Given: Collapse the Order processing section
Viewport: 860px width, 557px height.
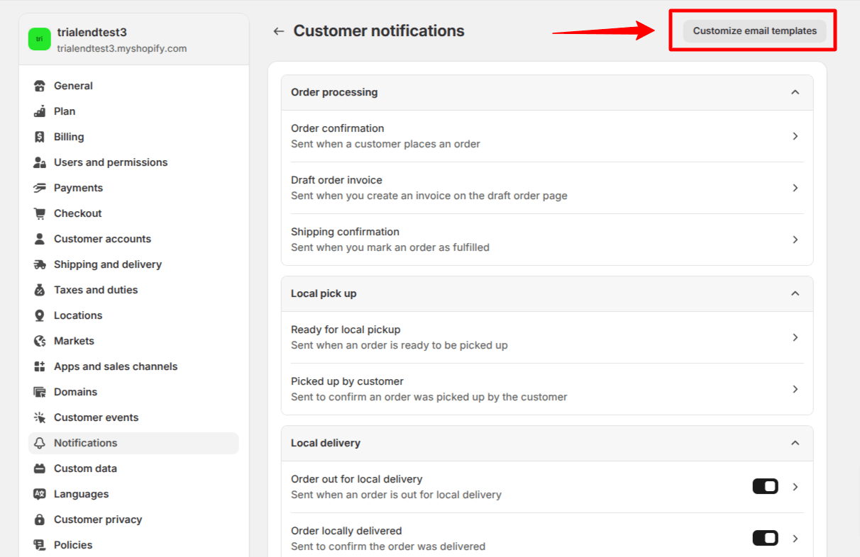Looking at the screenshot, I should (795, 92).
